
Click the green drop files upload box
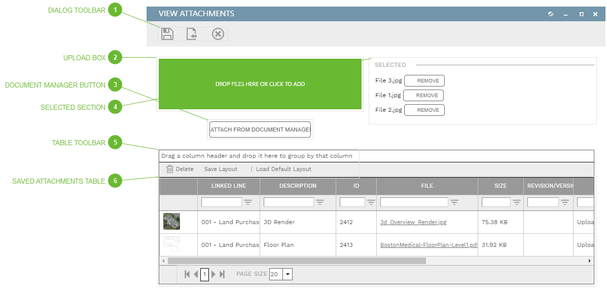(x=260, y=83)
